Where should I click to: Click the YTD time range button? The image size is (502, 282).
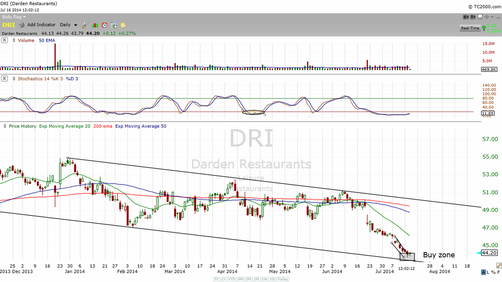[x=232, y=279]
